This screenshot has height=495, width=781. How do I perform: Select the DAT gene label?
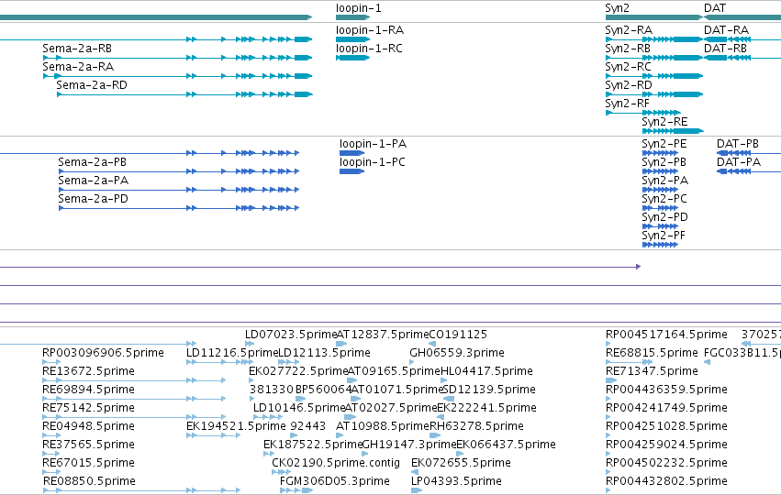(x=715, y=8)
